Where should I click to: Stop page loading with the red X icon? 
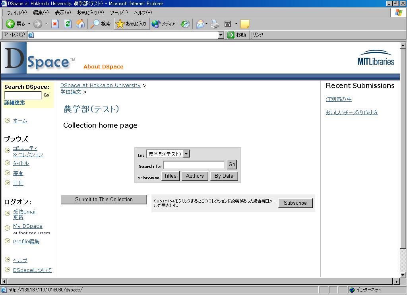coord(55,24)
